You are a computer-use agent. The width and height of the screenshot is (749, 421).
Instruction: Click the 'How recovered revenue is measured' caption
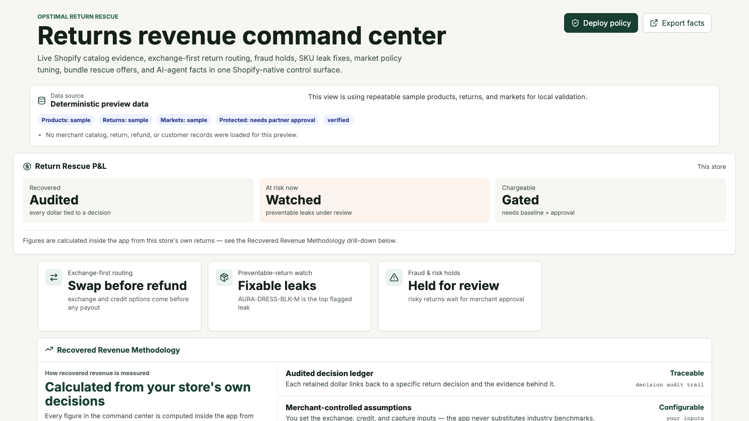point(97,373)
